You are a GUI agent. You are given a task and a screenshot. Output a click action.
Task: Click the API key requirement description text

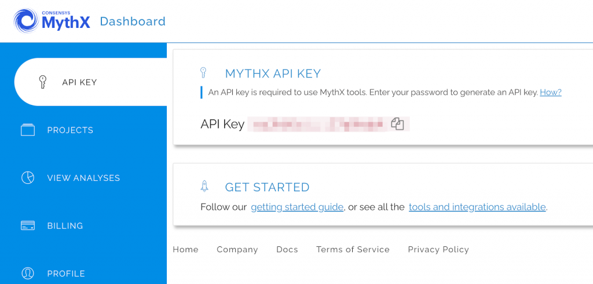[373, 92]
